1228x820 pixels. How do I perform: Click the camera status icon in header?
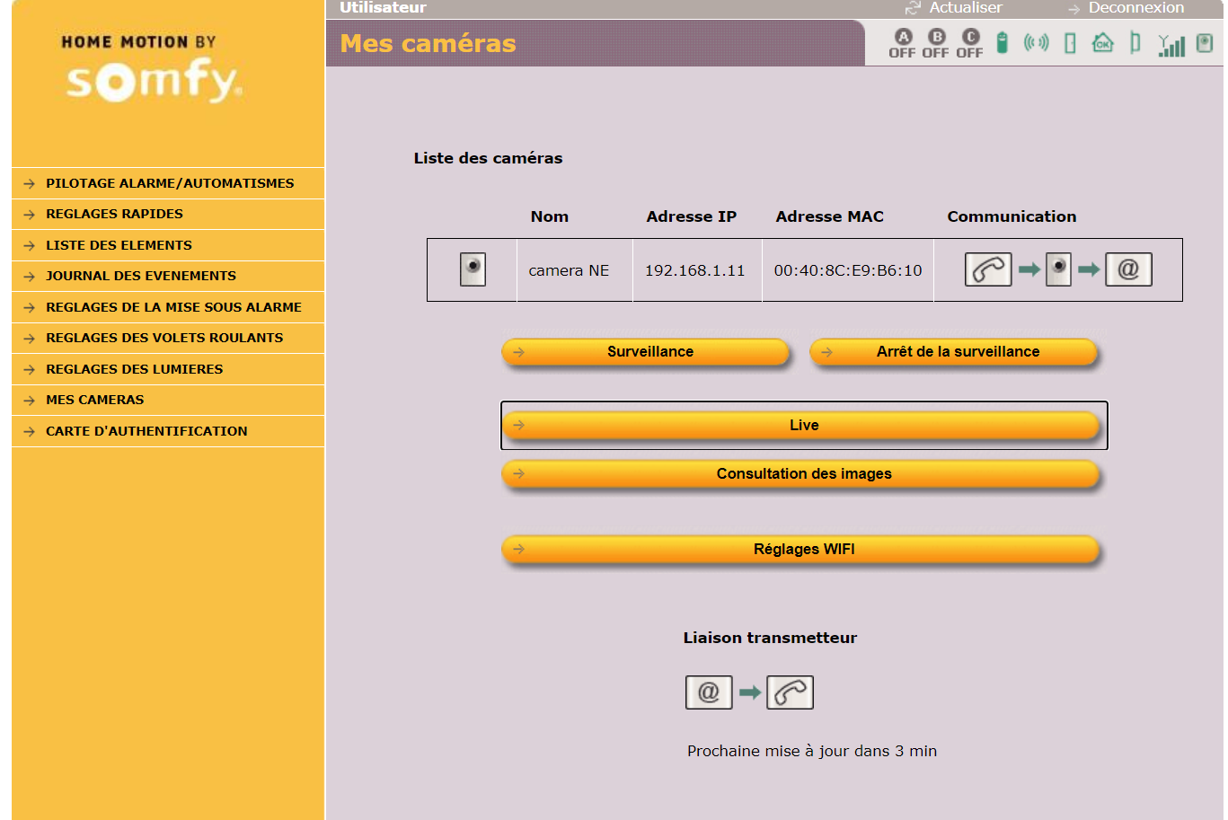point(1205,42)
